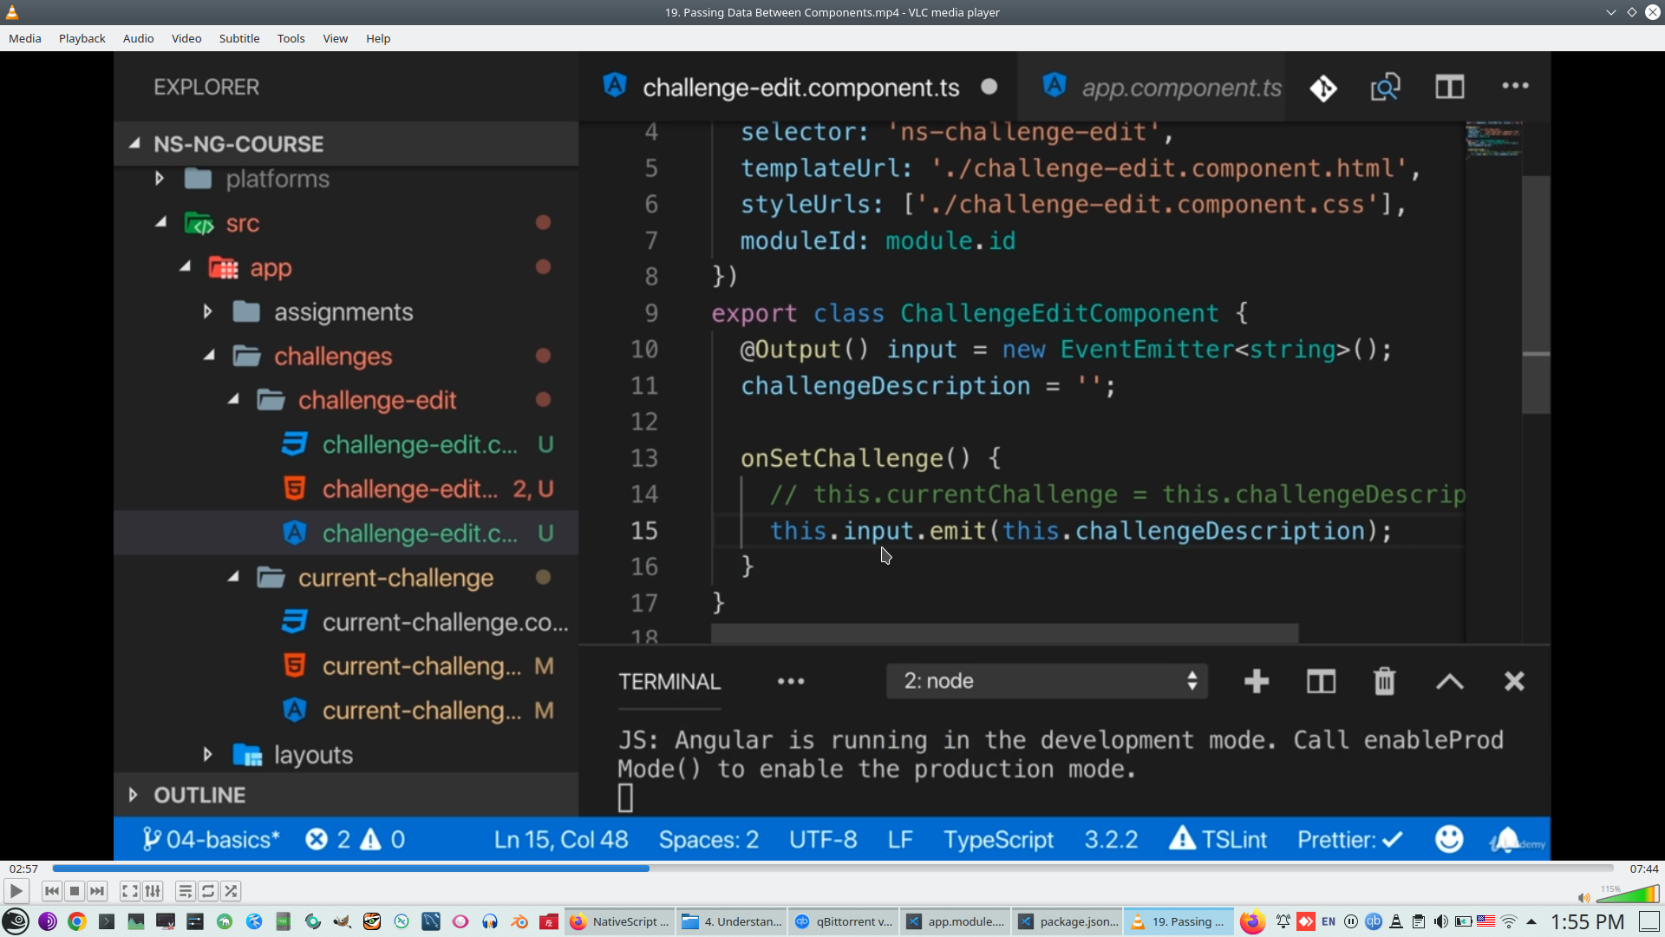This screenshot has height=937, width=1665.
Task: Adjust the VLC volume slider
Action: [x=1627, y=894]
